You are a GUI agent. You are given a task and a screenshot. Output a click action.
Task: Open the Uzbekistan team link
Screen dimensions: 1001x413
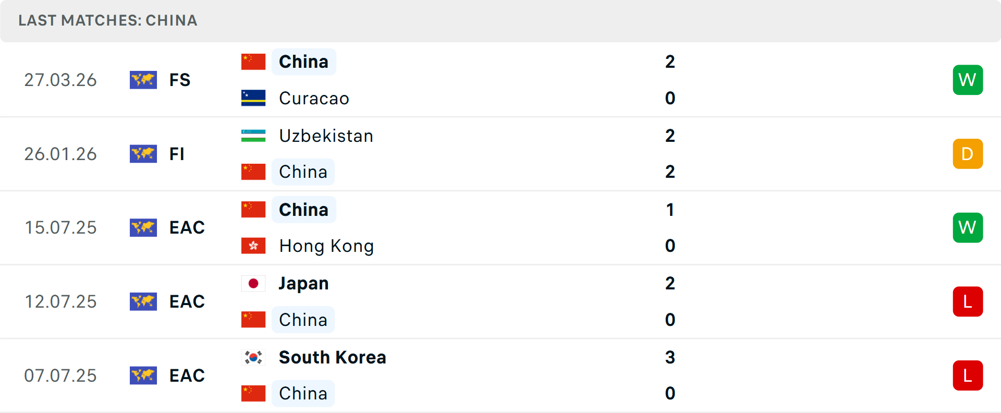pyautogui.click(x=326, y=136)
